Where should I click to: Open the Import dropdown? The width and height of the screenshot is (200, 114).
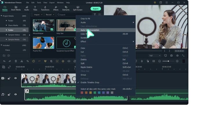pyautogui.click(x=38, y=15)
